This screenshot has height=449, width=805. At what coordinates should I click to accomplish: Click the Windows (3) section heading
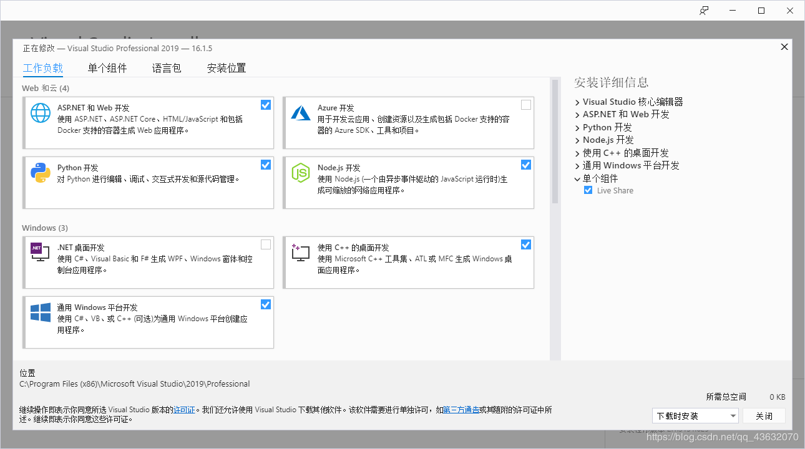pyautogui.click(x=45, y=228)
